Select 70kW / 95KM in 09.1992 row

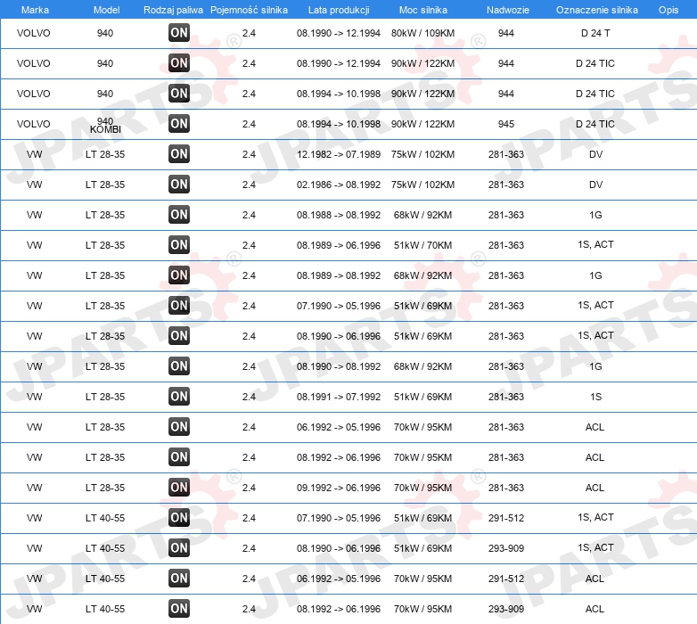[422, 488]
